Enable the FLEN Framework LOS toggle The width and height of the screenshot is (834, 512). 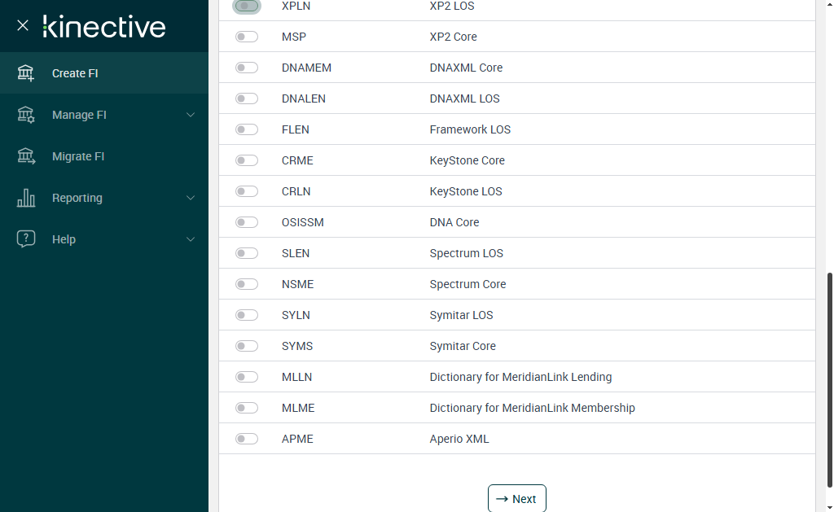246,129
